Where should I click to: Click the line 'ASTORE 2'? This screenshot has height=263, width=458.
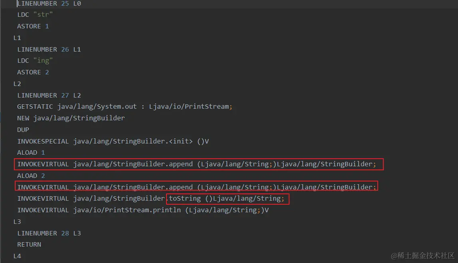(x=33, y=72)
